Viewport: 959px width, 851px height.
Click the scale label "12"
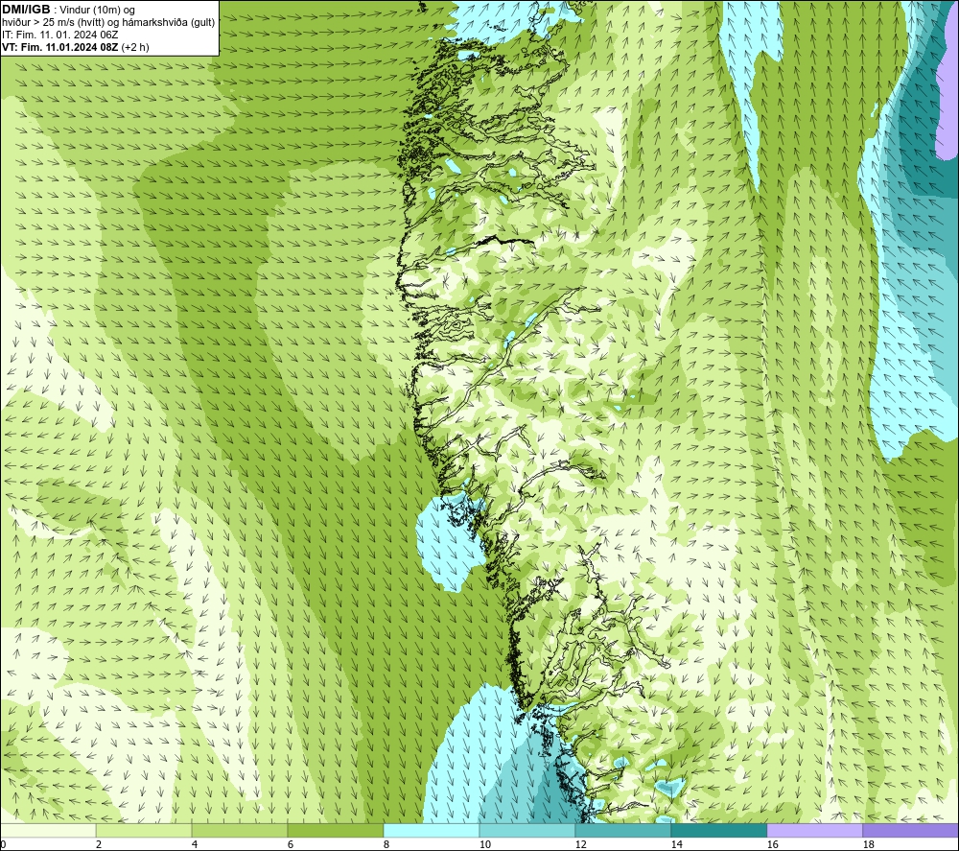pyautogui.click(x=580, y=844)
